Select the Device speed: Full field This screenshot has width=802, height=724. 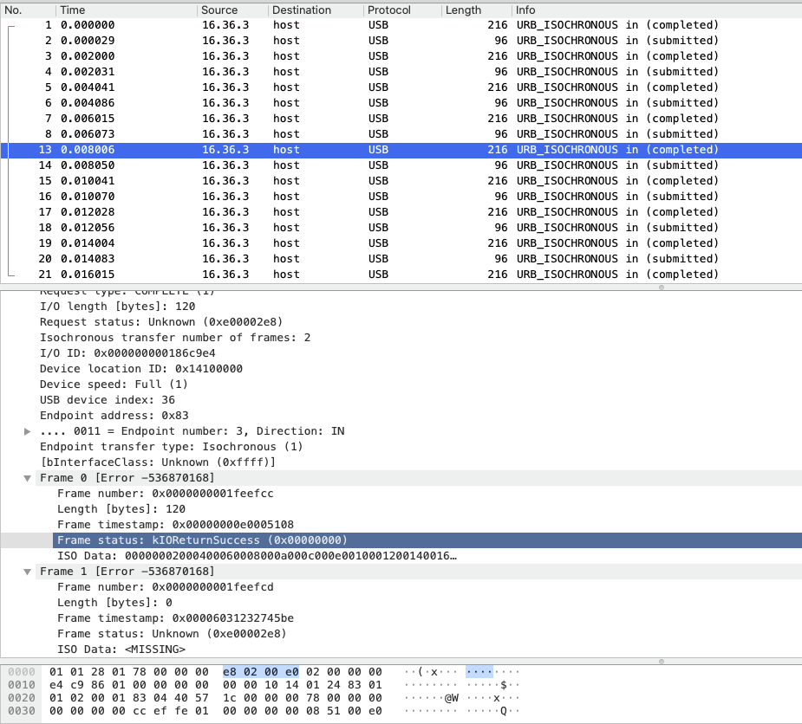[x=114, y=385]
